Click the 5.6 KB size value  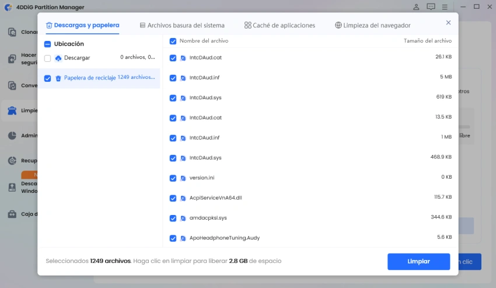tap(444, 237)
